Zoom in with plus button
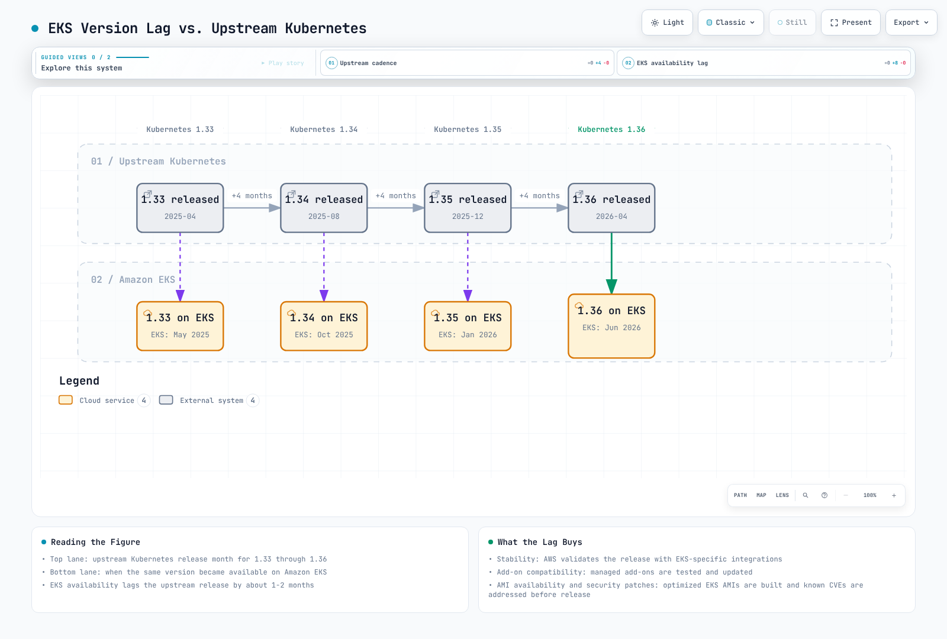This screenshot has width=947, height=639. [x=894, y=495]
